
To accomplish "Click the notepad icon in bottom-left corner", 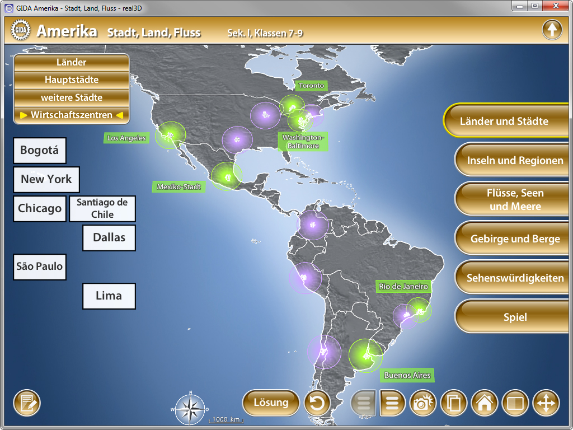I will coord(27,403).
